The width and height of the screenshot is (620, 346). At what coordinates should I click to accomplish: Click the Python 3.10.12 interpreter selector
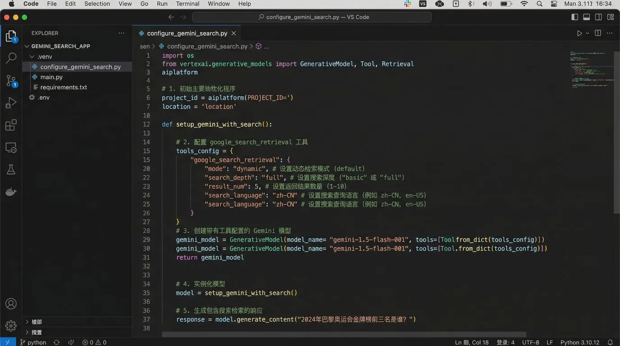pyautogui.click(x=579, y=342)
